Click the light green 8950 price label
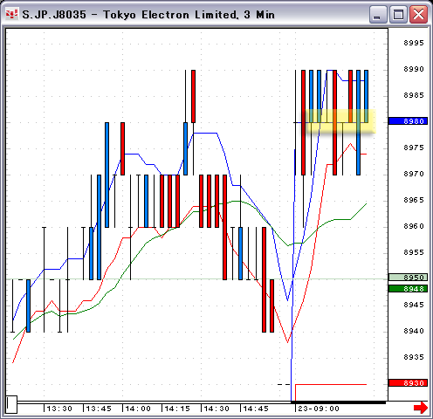Screen dimensions: 433x419 click(408, 278)
